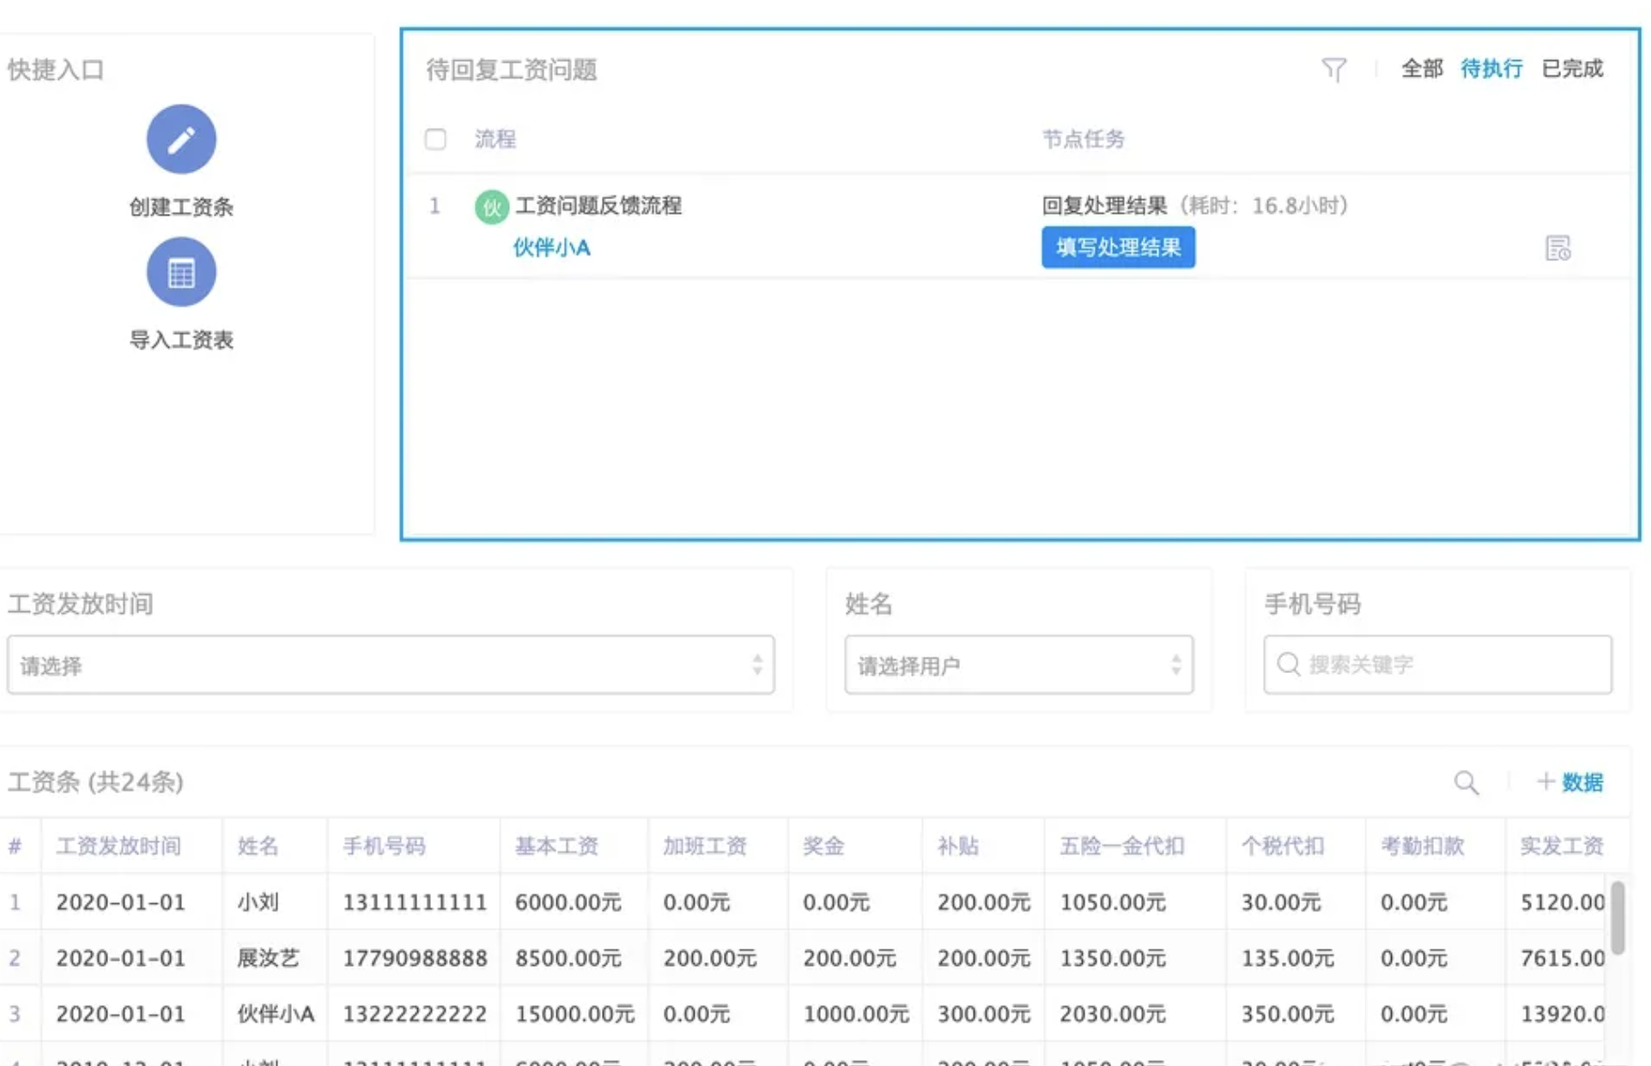
Task: Switch to the 已完成 tab
Action: pyautogui.click(x=1572, y=69)
